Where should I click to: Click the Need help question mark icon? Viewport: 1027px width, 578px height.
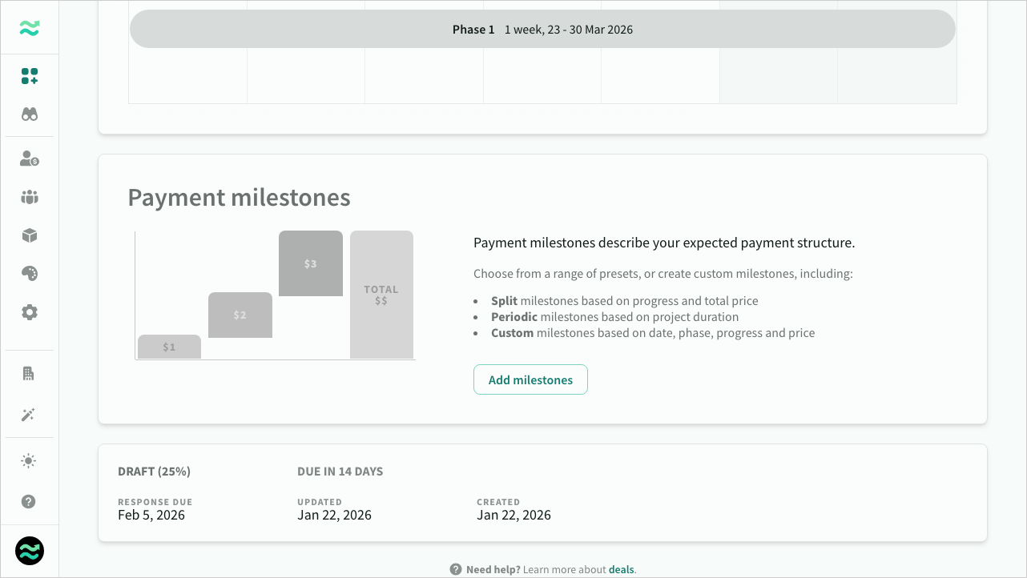click(x=455, y=568)
